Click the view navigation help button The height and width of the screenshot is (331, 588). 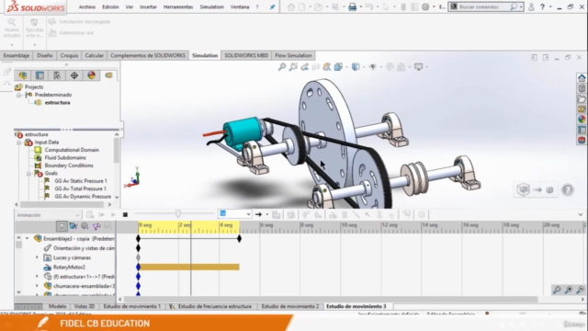point(568,190)
